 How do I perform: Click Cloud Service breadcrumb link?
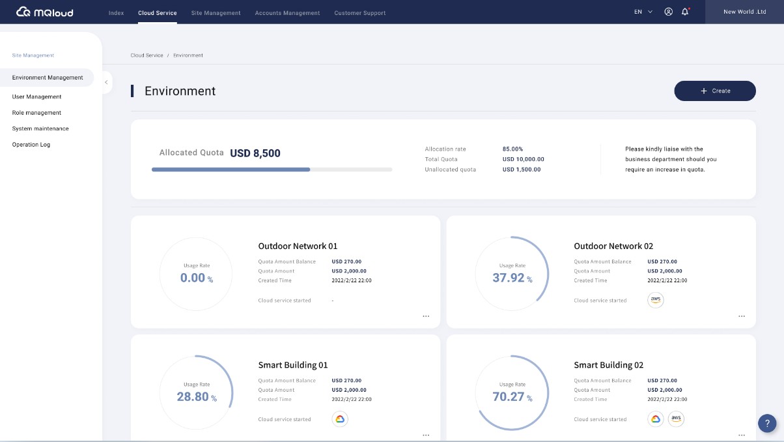(x=147, y=55)
